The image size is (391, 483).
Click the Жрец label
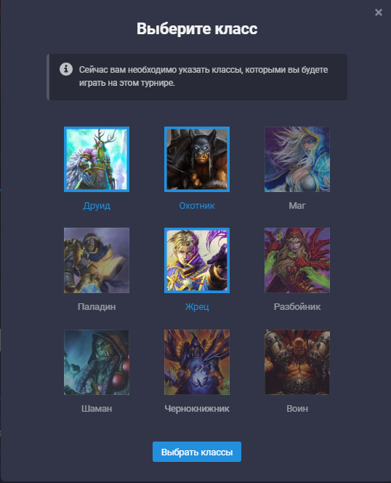tap(197, 307)
